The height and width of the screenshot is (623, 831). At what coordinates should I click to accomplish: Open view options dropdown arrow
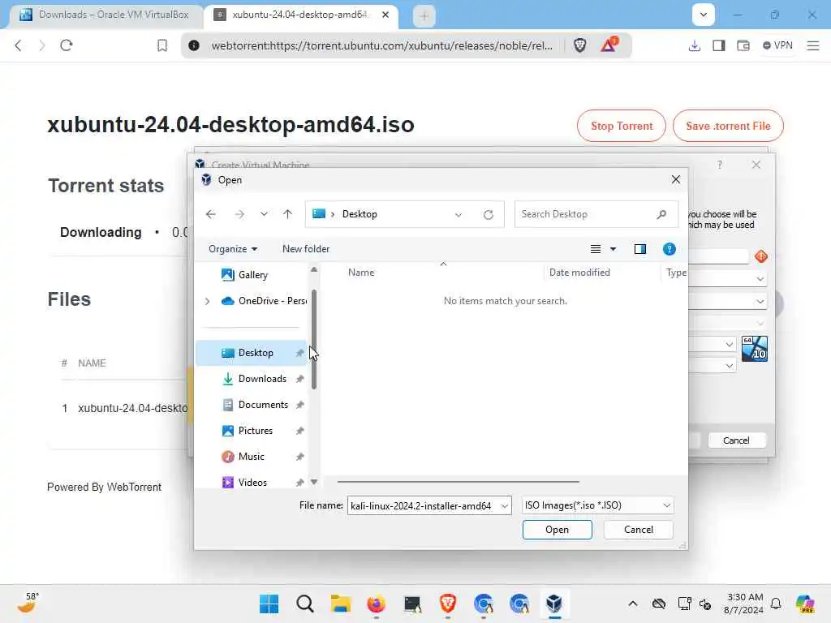point(614,249)
